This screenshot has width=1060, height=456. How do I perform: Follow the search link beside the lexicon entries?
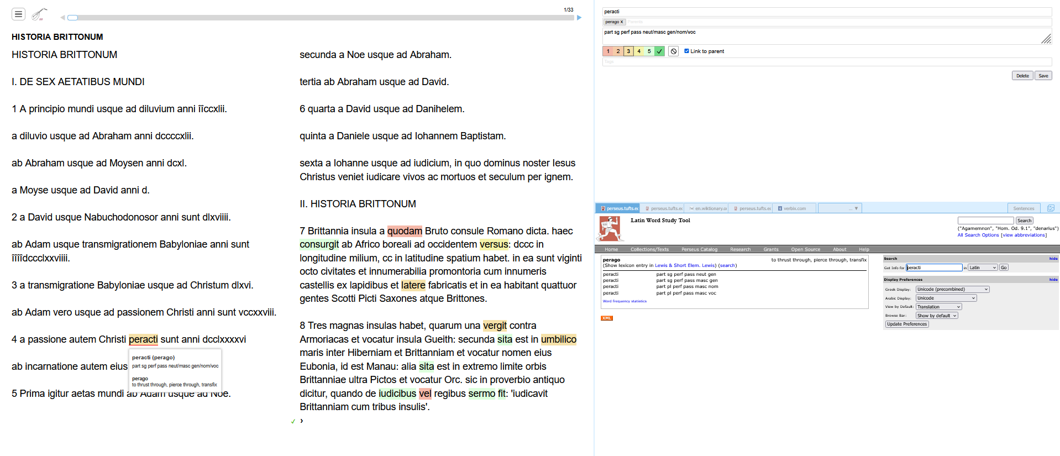coord(727,265)
